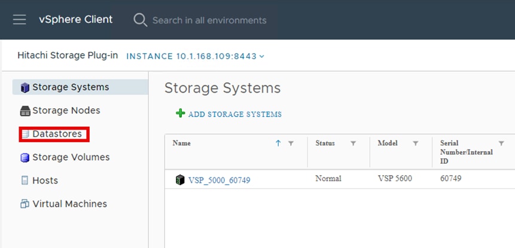Click the VSP_5000_60749 storage system icon
This screenshot has width=515, height=248.
pyautogui.click(x=180, y=179)
